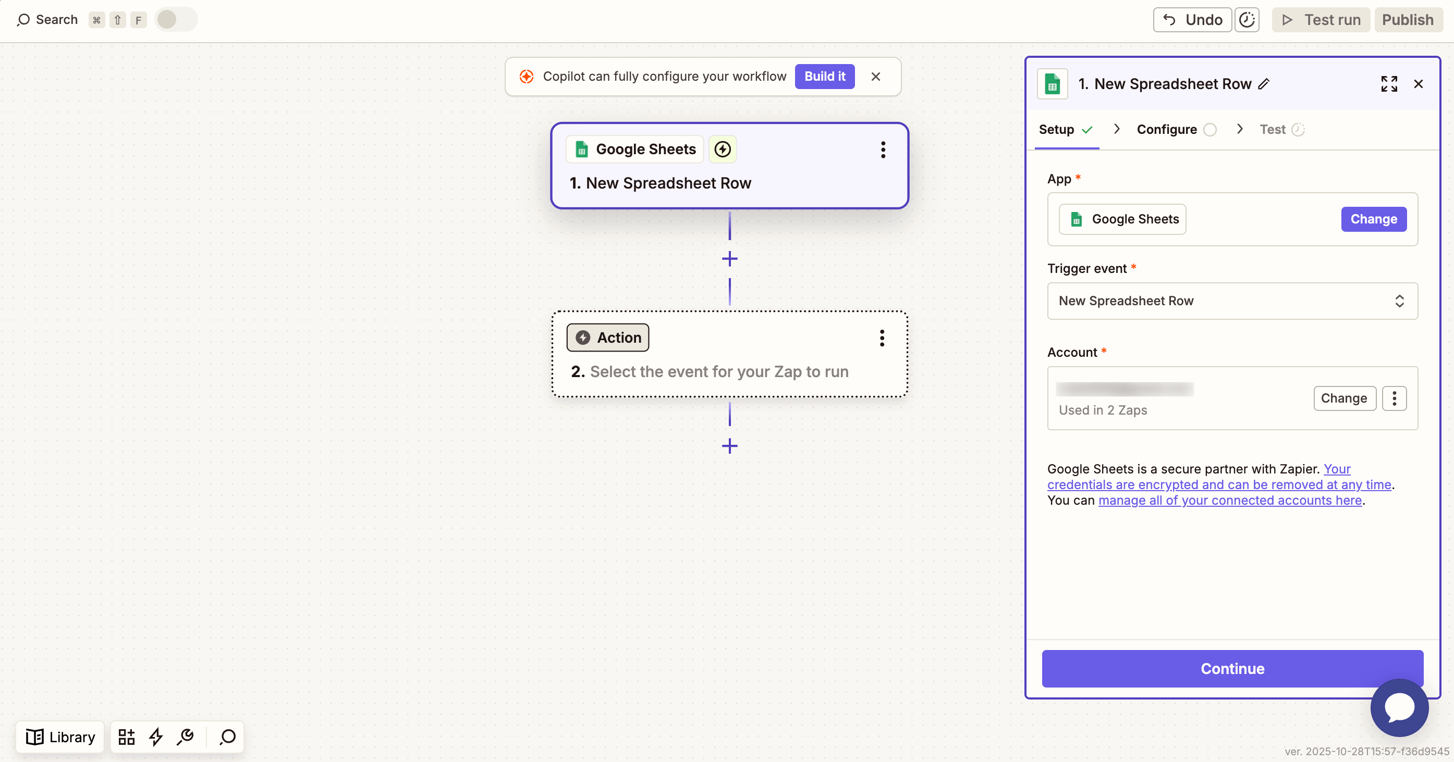
Task: Click the version history clock icon beside Undo
Action: [1247, 19]
